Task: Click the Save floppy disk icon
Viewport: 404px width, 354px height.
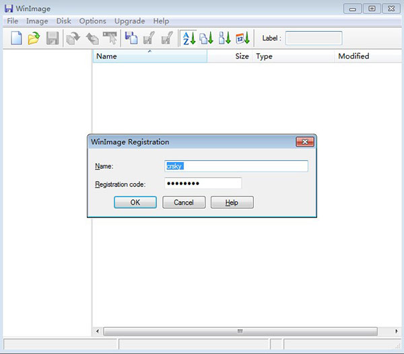Action: (53, 38)
